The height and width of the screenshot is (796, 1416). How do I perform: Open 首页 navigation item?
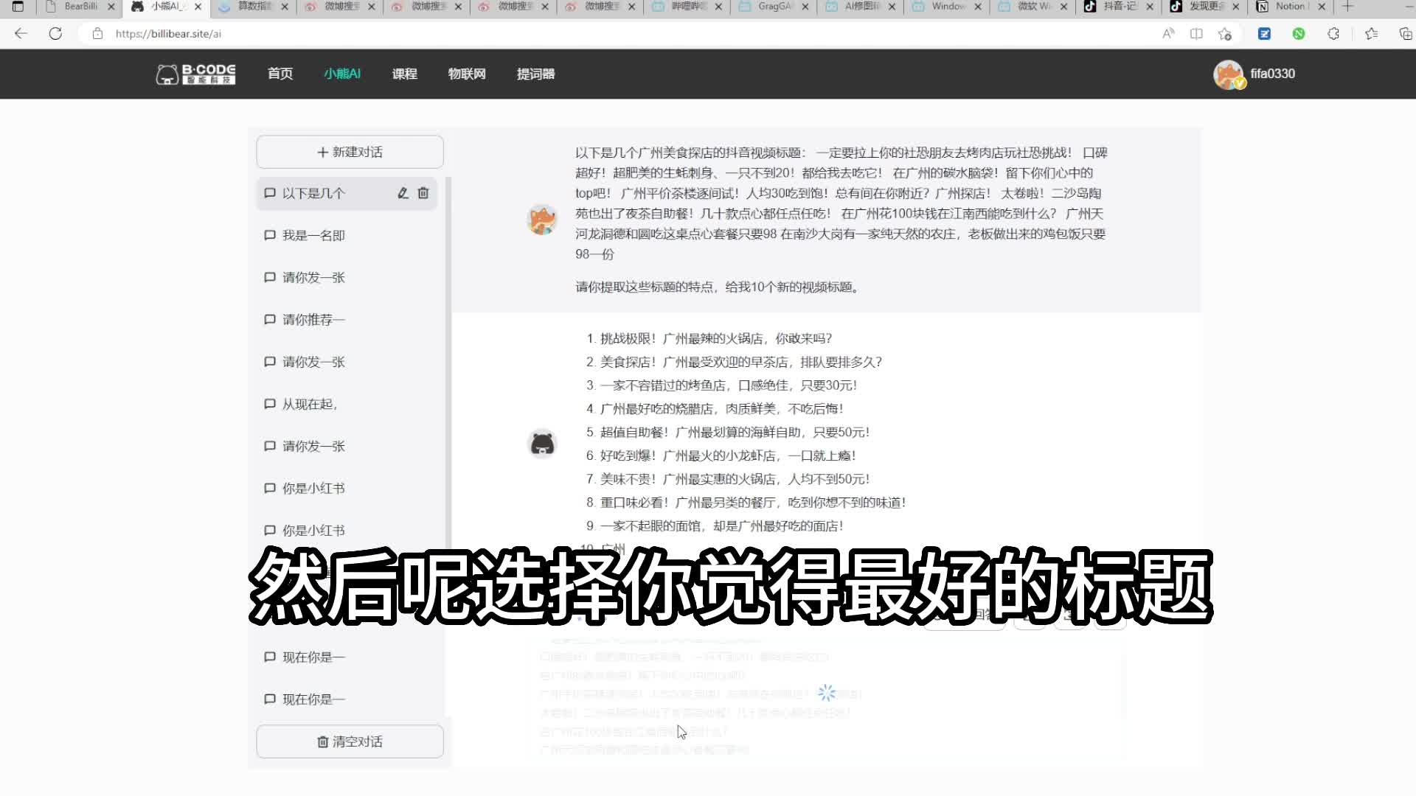280,74
